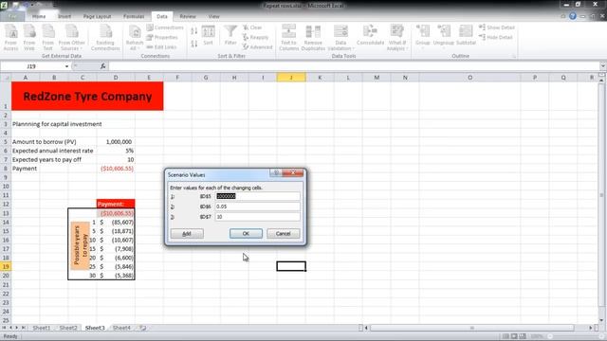This screenshot has width=607, height=341.
Task: Click the horizontal scrollbar thumb
Action: (472, 328)
